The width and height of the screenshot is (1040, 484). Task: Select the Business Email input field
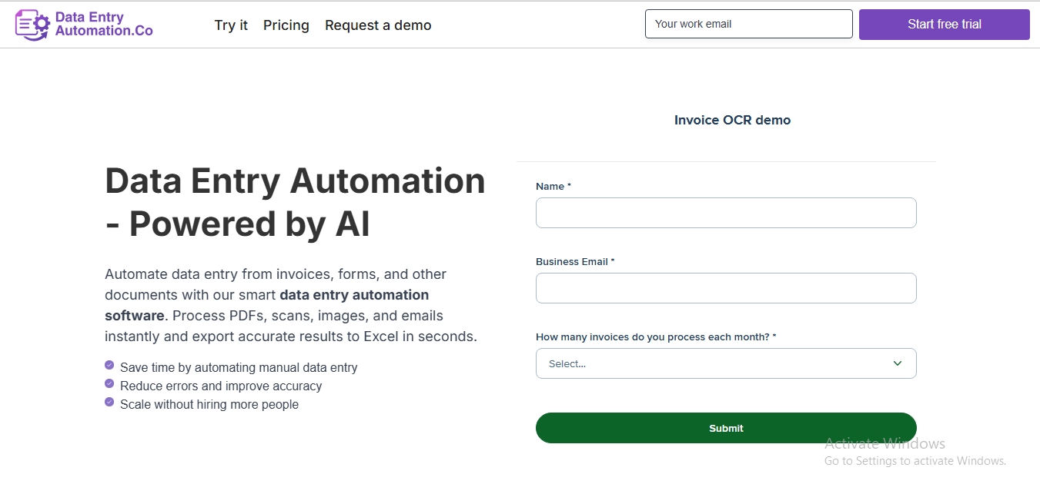click(726, 288)
